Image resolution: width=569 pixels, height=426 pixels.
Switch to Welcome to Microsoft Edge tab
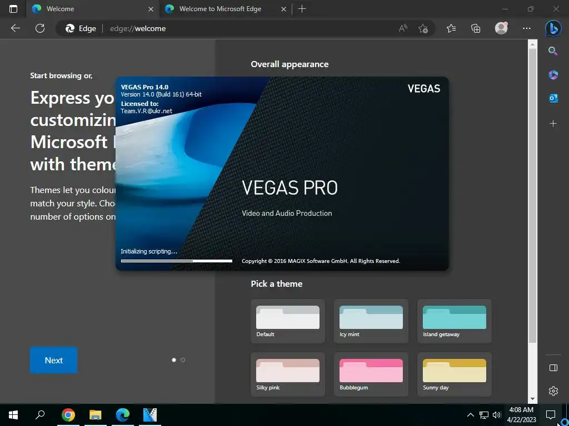click(225, 9)
